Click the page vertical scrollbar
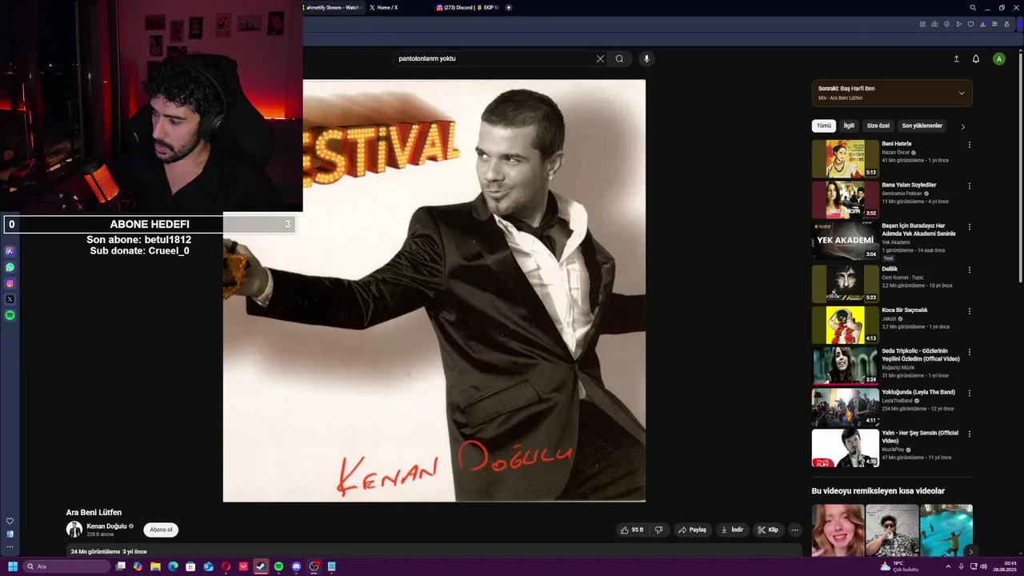This screenshot has width=1024, height=576. point(1020,168)
